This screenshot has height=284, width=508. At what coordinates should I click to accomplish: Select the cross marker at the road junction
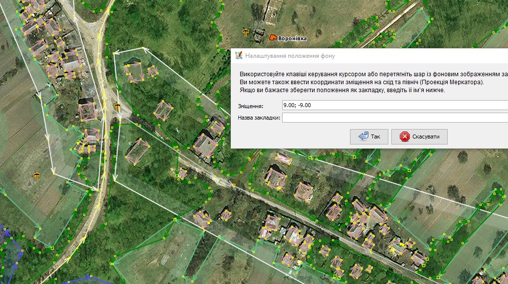(x=117, y=107)
